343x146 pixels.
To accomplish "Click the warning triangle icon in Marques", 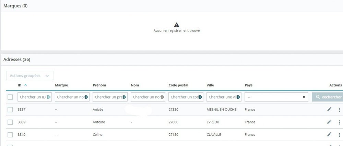I will pyautogui.click(x=176, y=25).
